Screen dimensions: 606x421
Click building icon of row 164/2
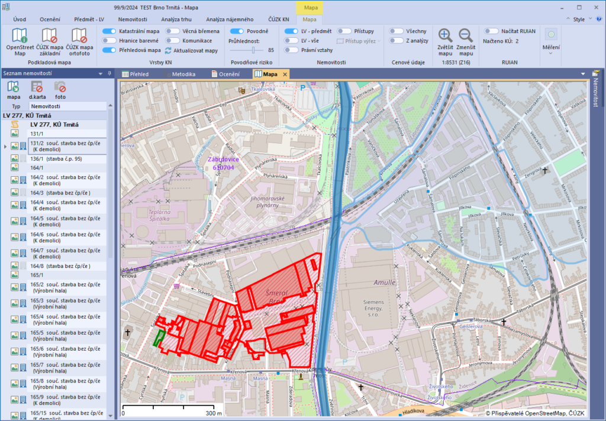(x=23, y=180)
